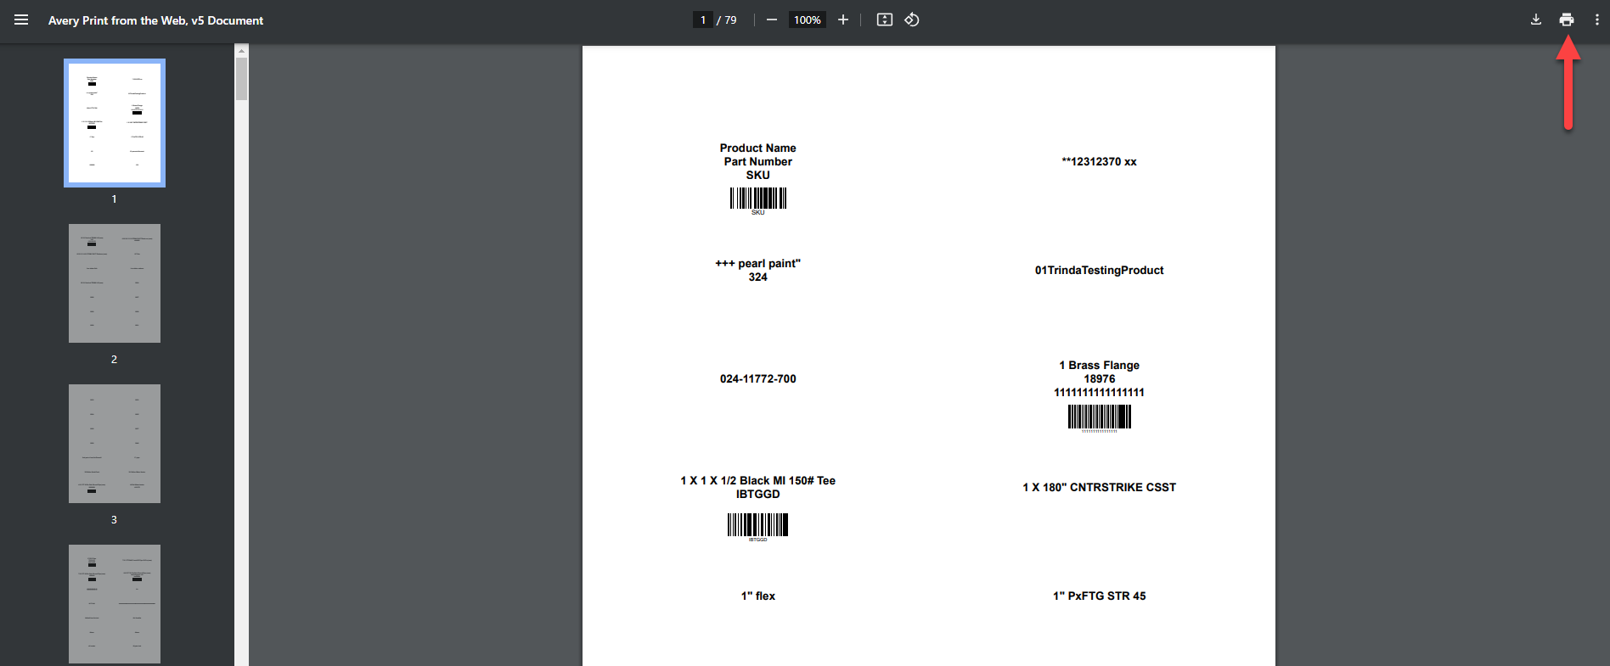Click the '**12312370 xx' label
This screenshot has height=666, width=1610.
[1099, 161]
